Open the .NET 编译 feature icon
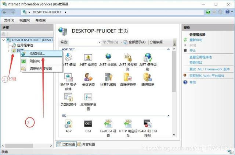 coord(69,57)
